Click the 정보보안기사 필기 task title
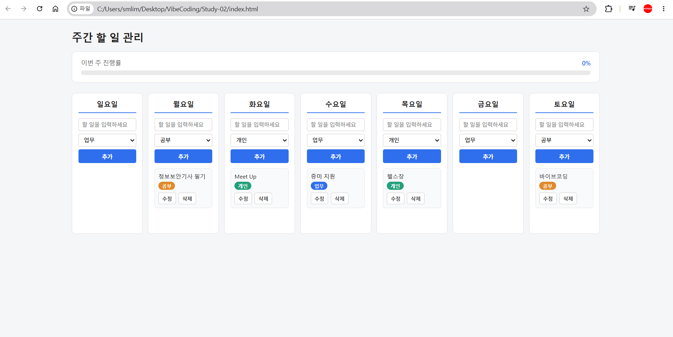The width and height of the screenshot is (673, 337). coord(182,176)
